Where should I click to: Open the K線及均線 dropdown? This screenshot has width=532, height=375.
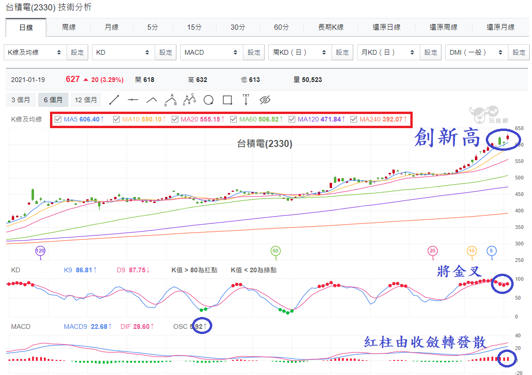coord(35,52)
